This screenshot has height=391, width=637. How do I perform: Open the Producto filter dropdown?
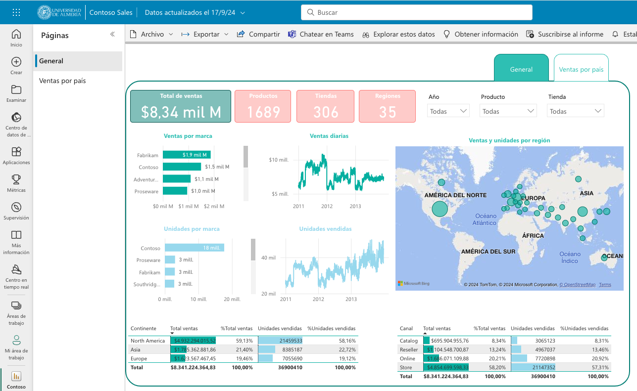point(508,111)
